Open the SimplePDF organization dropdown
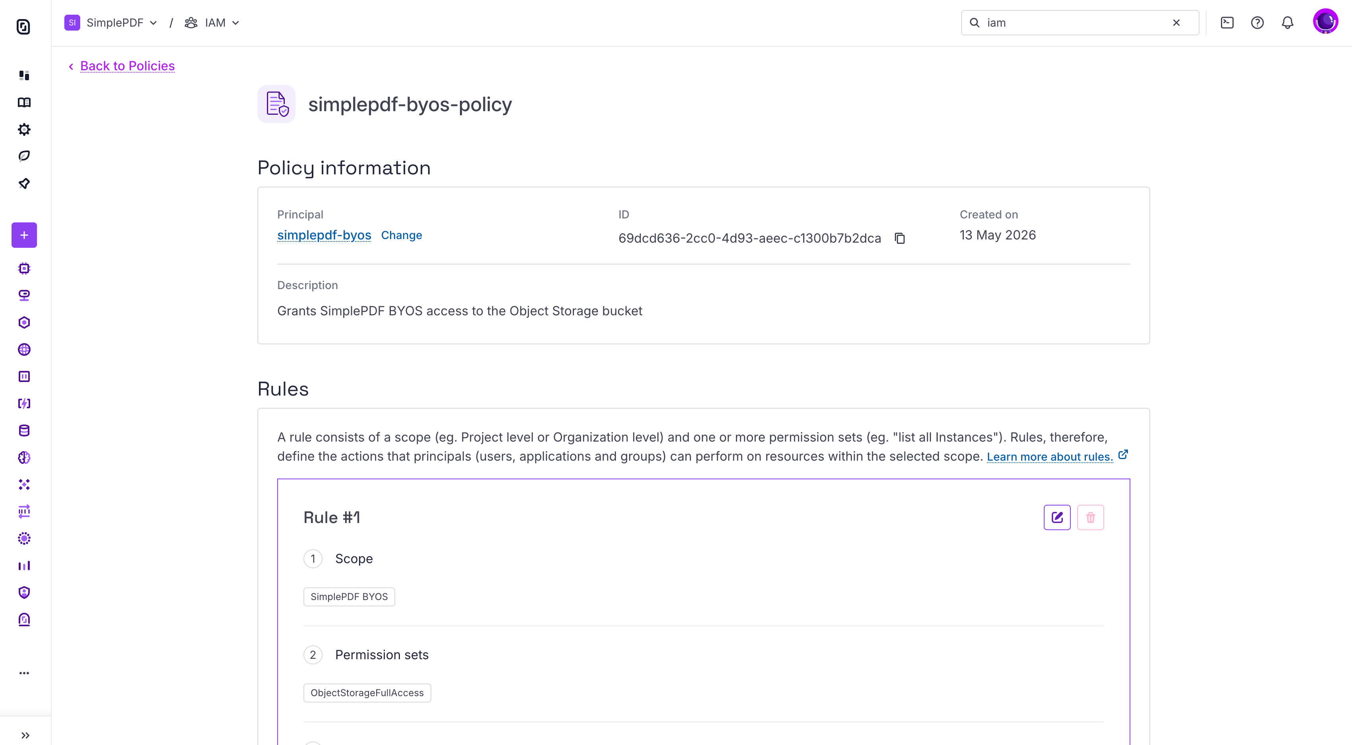1352x745 pixels. [x=111, y=23]
